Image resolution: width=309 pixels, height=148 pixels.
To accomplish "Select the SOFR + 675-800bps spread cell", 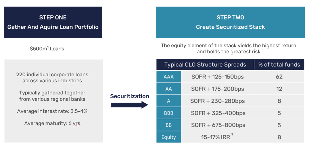I will pyautogui.click(x=218, y=125).
